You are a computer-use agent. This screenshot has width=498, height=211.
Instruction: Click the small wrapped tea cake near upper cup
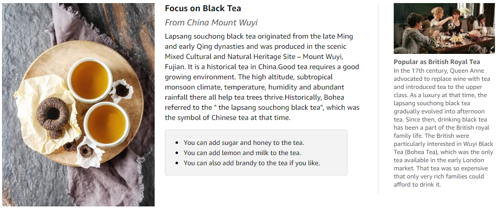122,90
